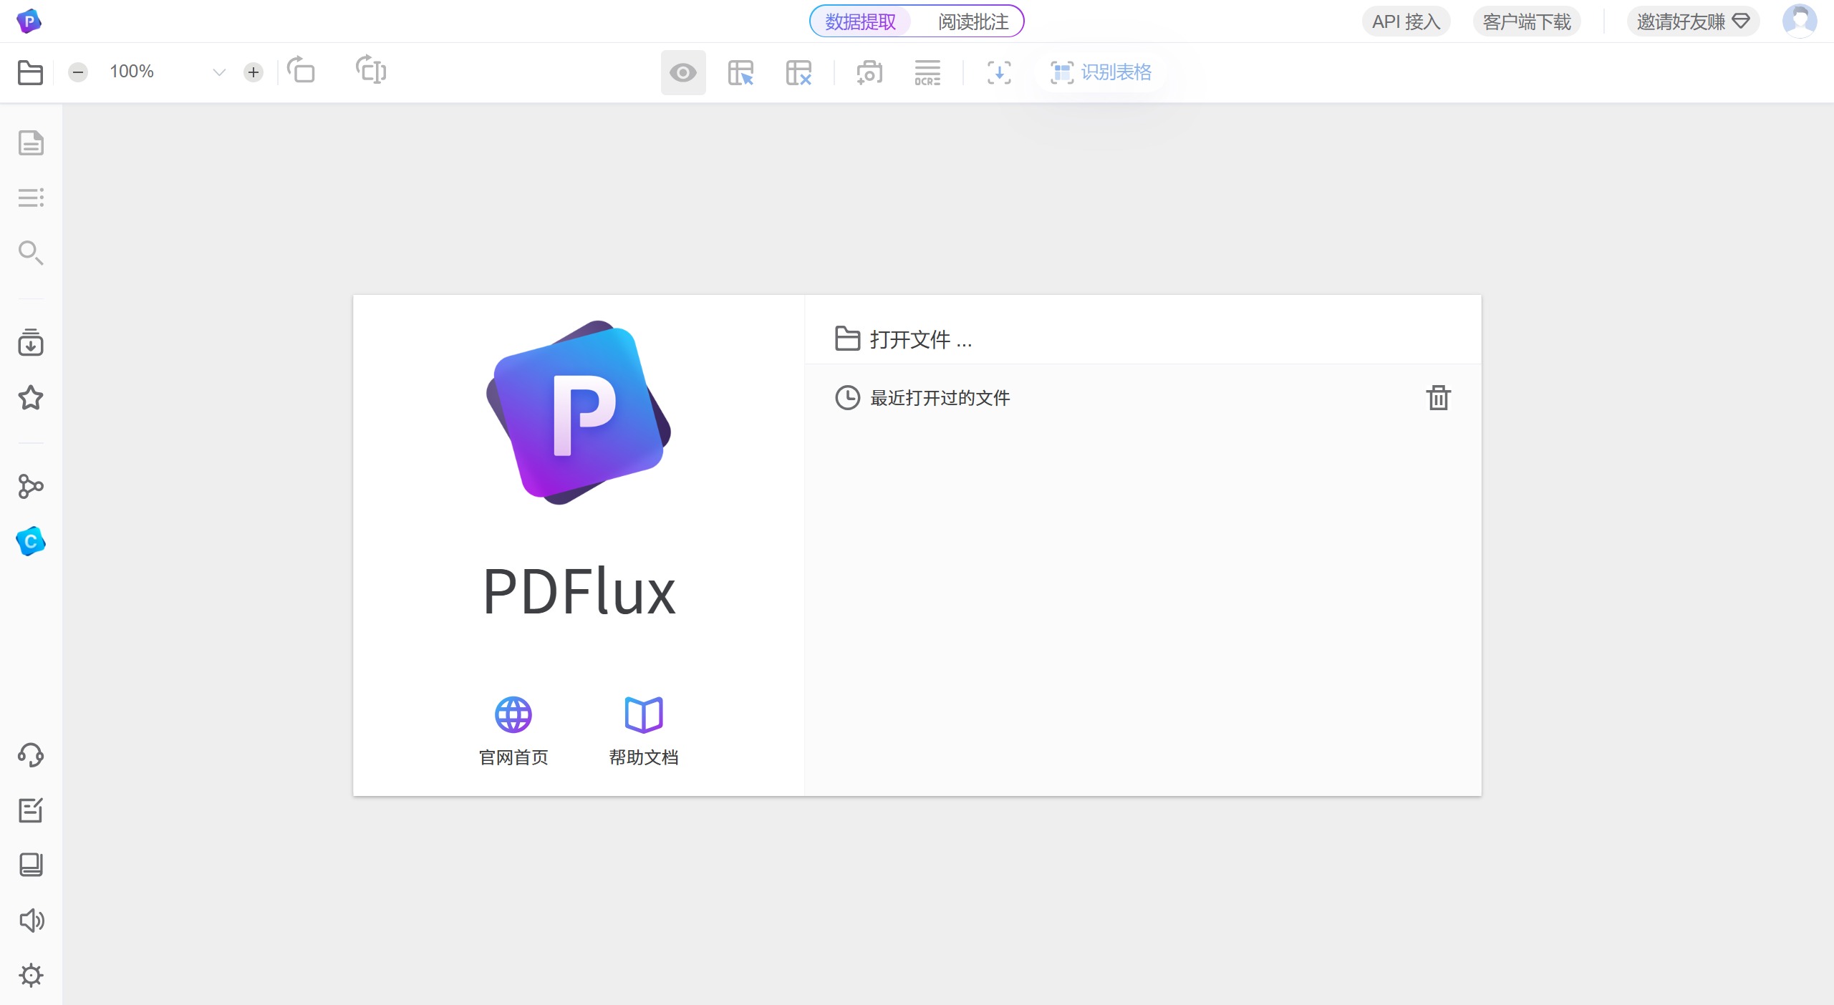Viewport: 1834px width, 1005px height.
Task: Click the screenshot capture camera icon
Action: (869, 72)
